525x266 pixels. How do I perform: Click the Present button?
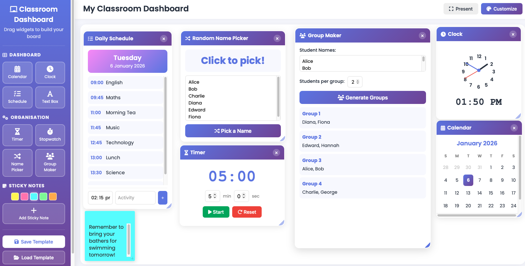[x=460, y=9]
